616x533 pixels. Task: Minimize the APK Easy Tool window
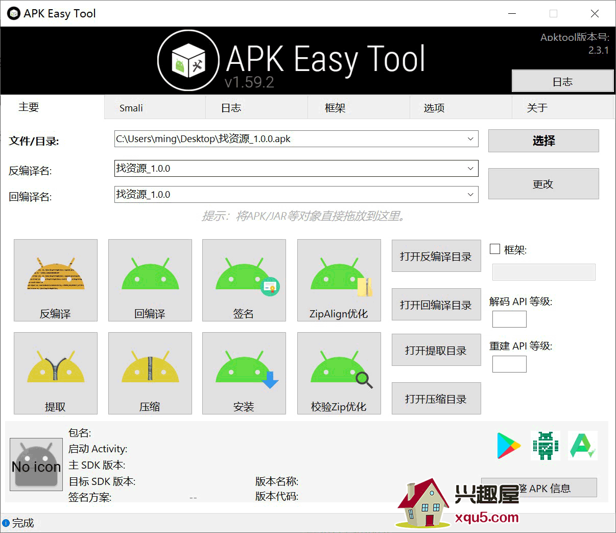512,14
